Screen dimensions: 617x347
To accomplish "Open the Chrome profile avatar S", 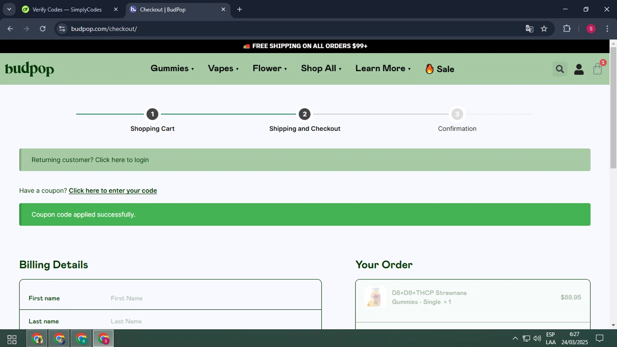I will click(x=591, y=29).
